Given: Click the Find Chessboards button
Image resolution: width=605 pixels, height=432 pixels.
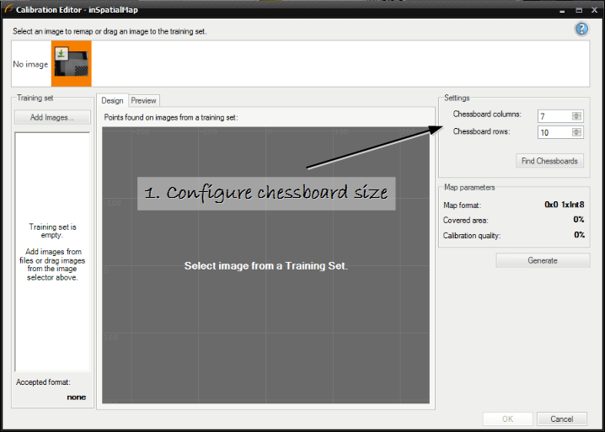Looking at the screenshot, I should tap(549, 161).
